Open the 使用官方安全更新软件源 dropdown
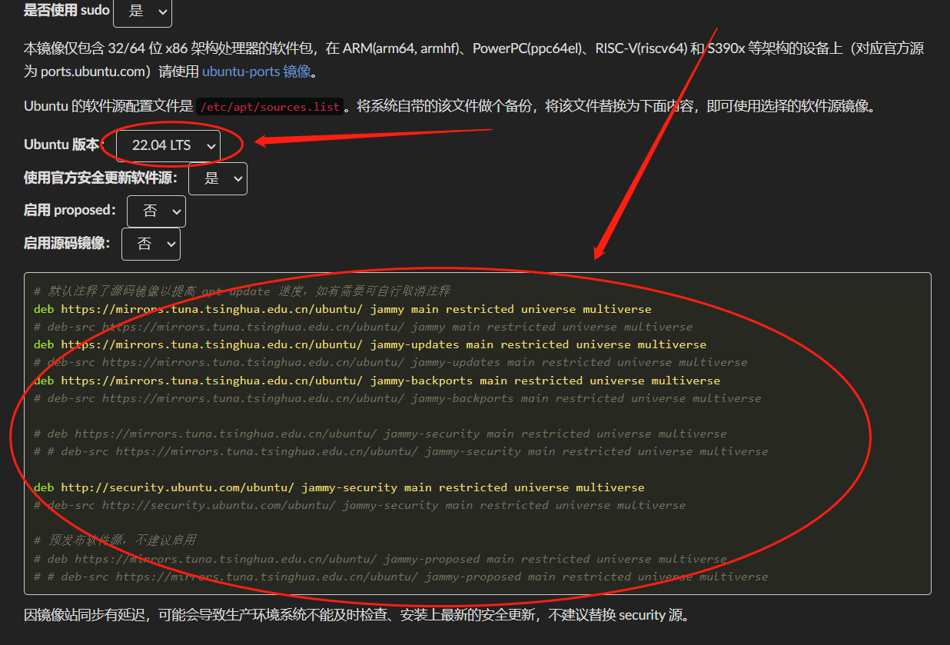Image resolution: width=950 pixels, height=645 pixels. (x=218, y=178)
